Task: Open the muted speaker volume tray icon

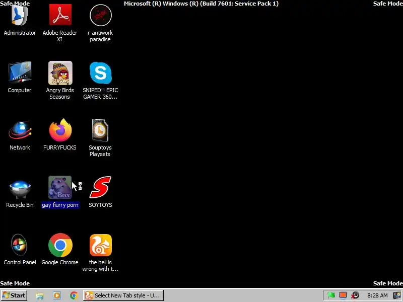Action: [x=356, y=295]
